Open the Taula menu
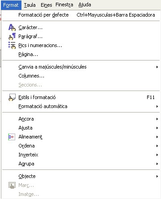Viewport: 161px width, 199px height. [30, 5]
